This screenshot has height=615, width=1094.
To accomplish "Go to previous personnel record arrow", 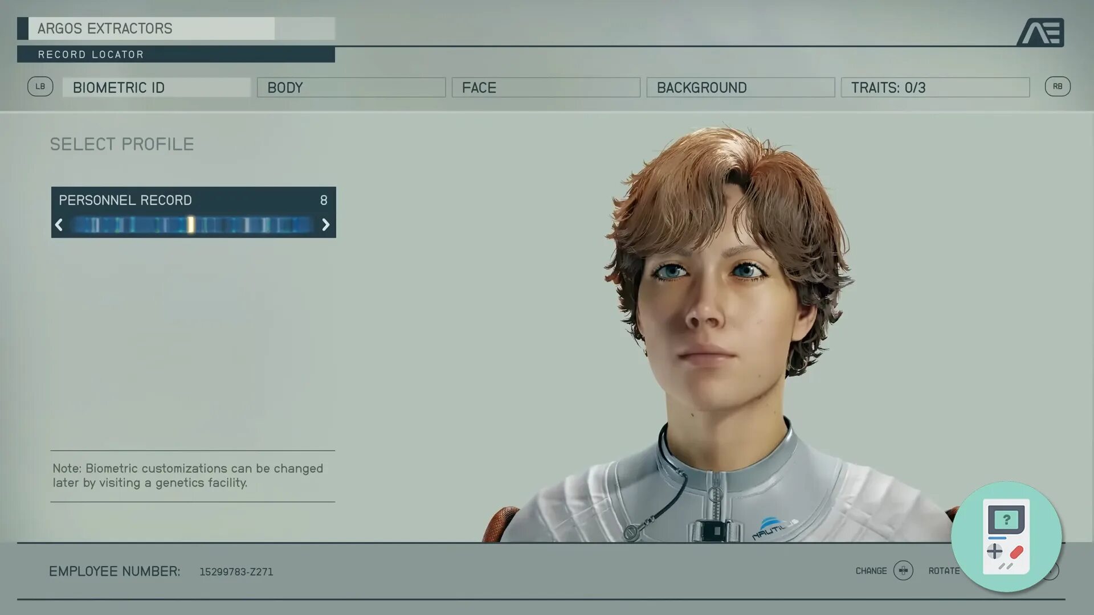I will (59, 225).
